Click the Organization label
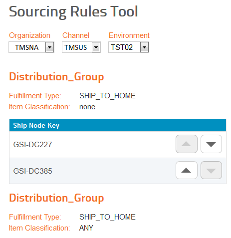Viewport: 231px width, 238px height. [29, 35]
